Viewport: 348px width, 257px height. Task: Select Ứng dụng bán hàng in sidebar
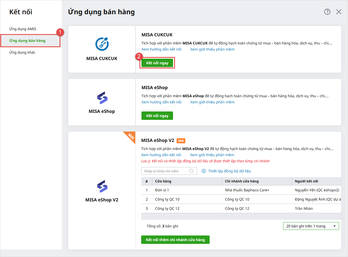pos(27,41)
